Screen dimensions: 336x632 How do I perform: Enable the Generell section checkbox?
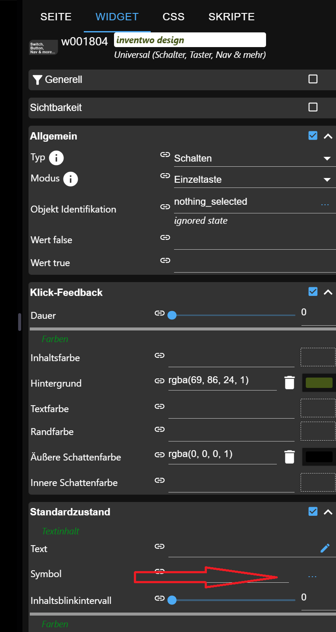tap(313, 79)
